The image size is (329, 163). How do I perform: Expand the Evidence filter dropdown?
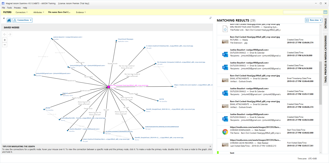pyautogui.click(x=81, y=12)
